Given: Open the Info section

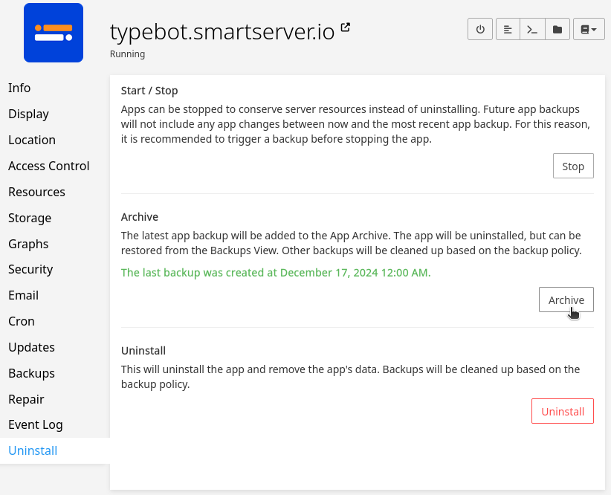Looking at the screenshot, I should tap(19, 88).
